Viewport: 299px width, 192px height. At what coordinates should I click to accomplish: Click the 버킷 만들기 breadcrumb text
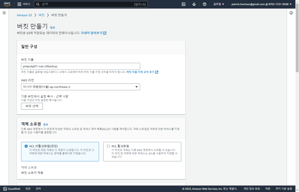pyautogui.click(x=59, y=15)
